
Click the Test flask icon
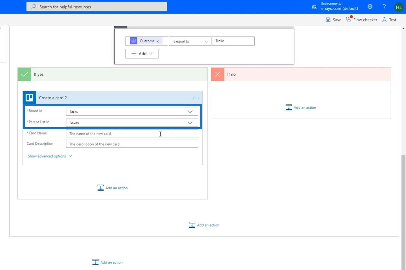tap(384, 20)
